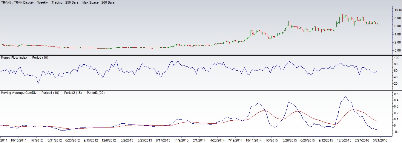The image size is (402, 143).
Task: Select the 5/21/2016 date label
Action: 380,140
